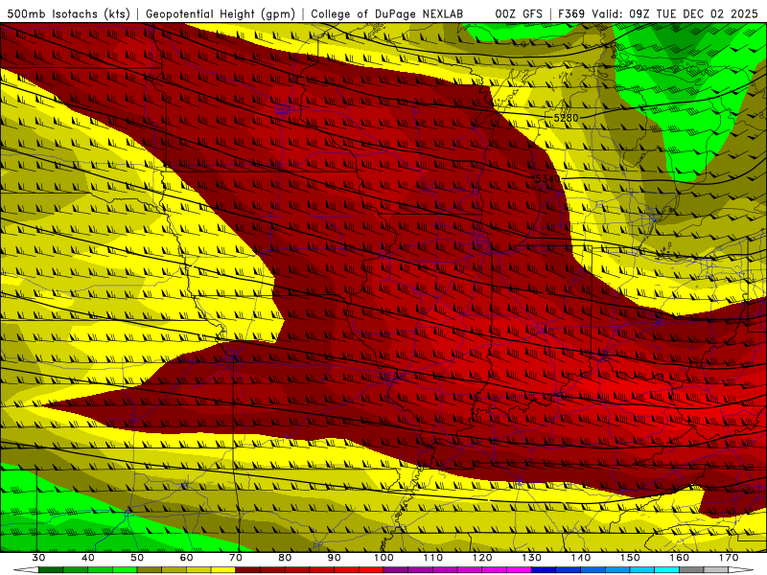Click the "F369" forecast hour text
Image resolution: width=767 pixels, height=575 pixels.
pyautogui.click(x=571, y=13)
